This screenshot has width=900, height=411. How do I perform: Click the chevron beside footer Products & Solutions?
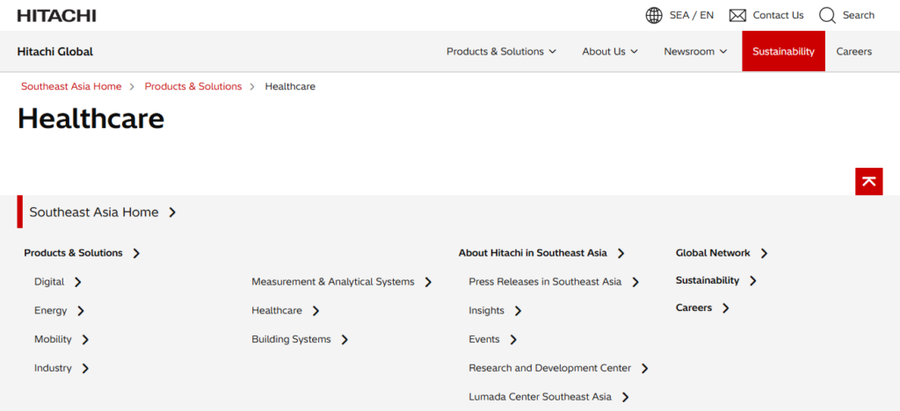point(136,254)
